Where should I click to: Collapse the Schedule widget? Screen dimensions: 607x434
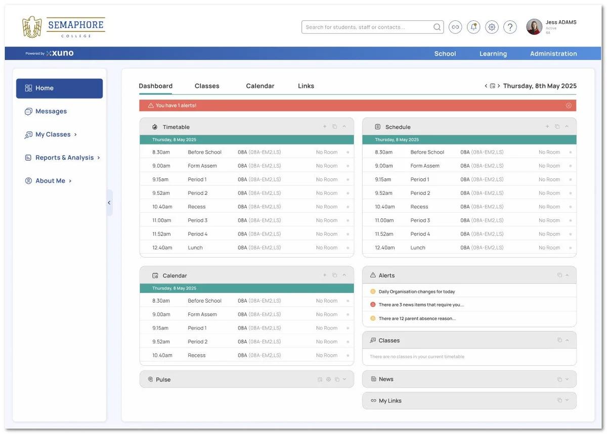(567, 127)
